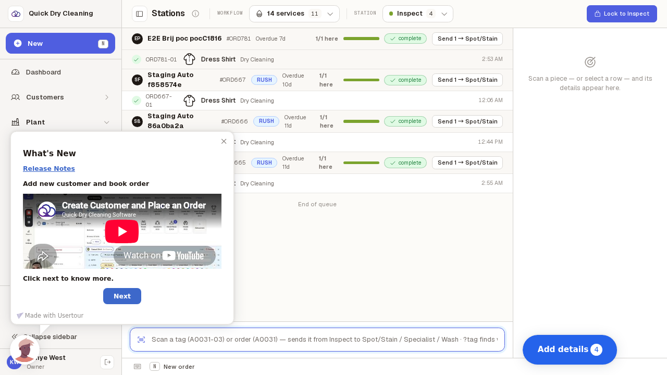Click the New button in the sidebar
Screen dimensions: 667x375
click(60, 43)
